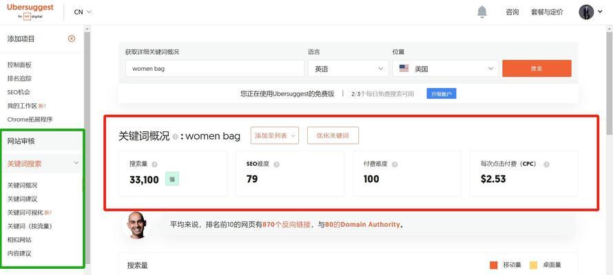Click the Ubersuggest logo
The height and width of the screenshot is (275, 613).
pyautogui.click(x=30, y=11)
